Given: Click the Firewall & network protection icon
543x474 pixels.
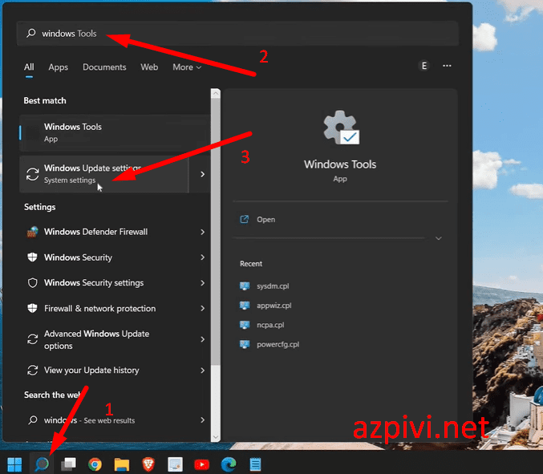Looking at the screenshot, I should pos(33,308).
